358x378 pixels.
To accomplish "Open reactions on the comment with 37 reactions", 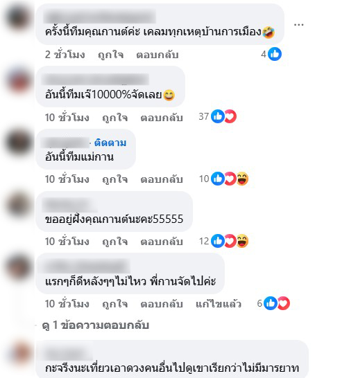I will click(x=217, y=116).
